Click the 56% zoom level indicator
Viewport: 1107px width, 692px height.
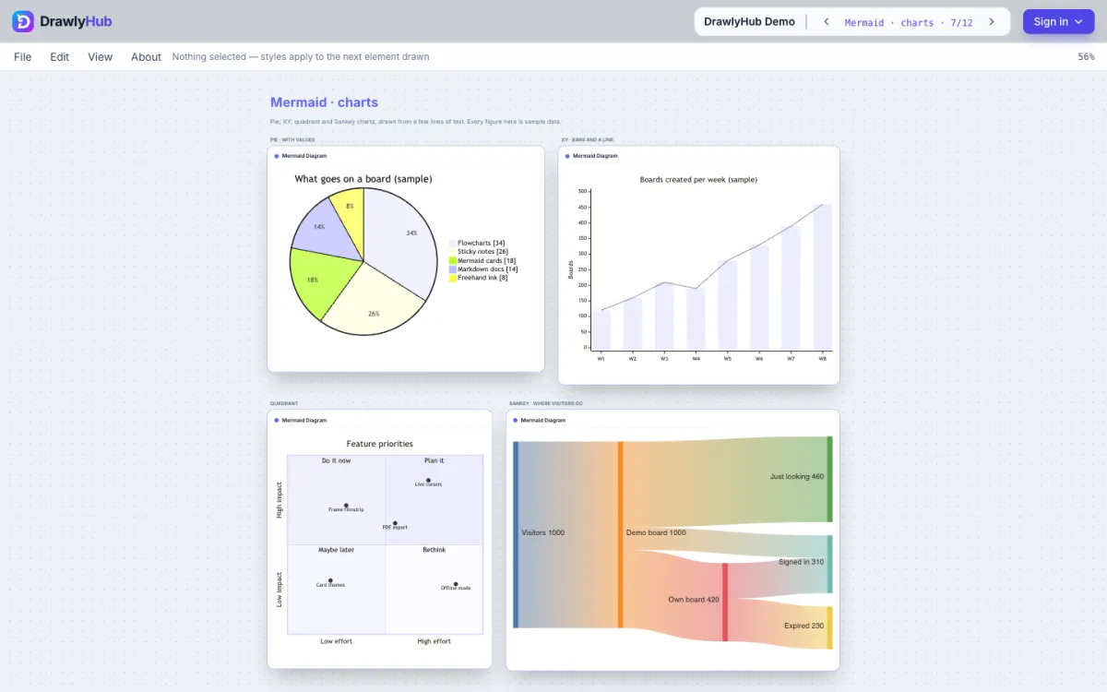[1086, 57]
